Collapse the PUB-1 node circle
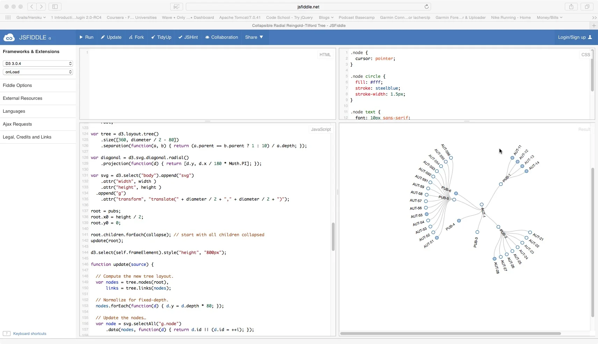 point(501,184)
